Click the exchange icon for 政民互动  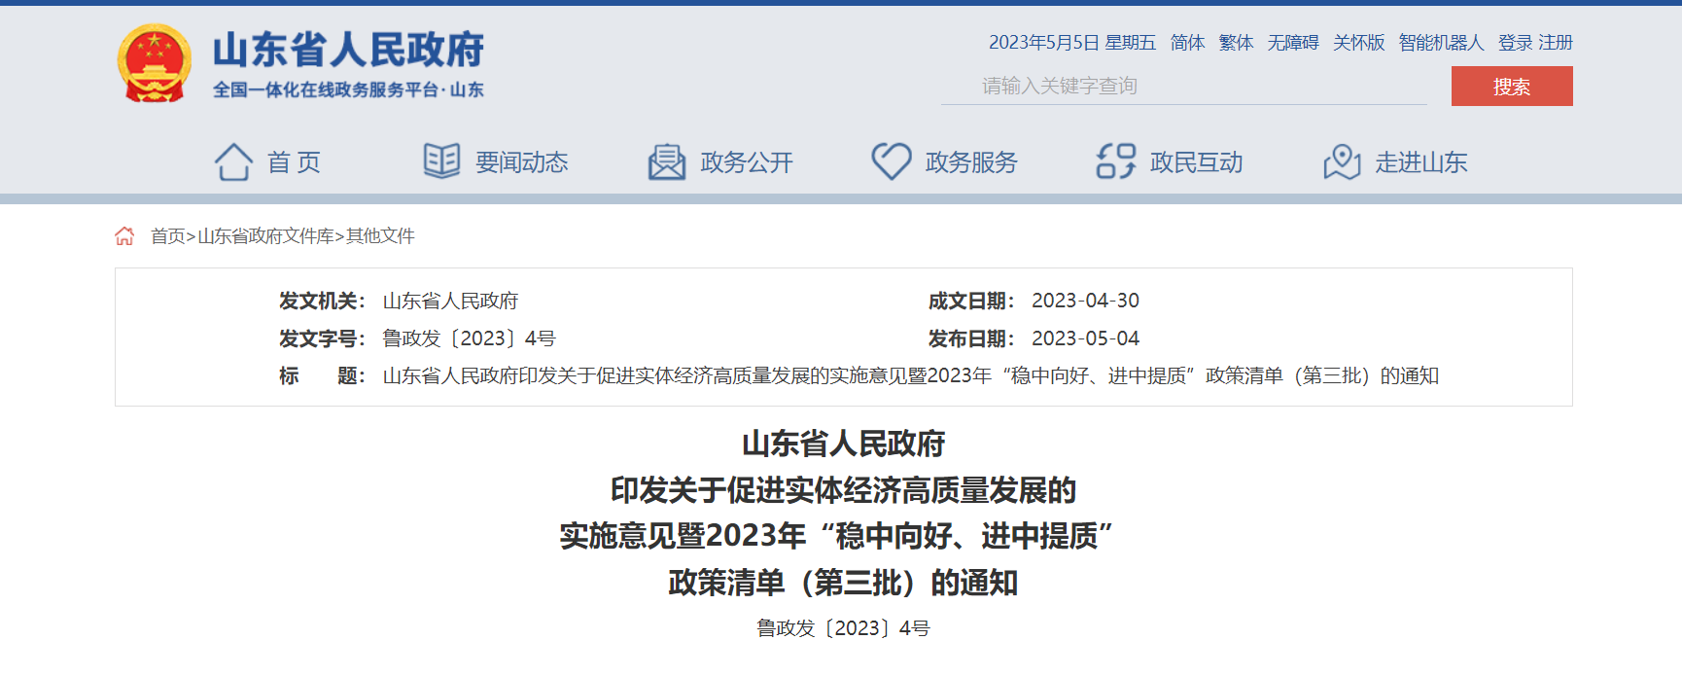pyautogui.click(x=1115, y=161)
